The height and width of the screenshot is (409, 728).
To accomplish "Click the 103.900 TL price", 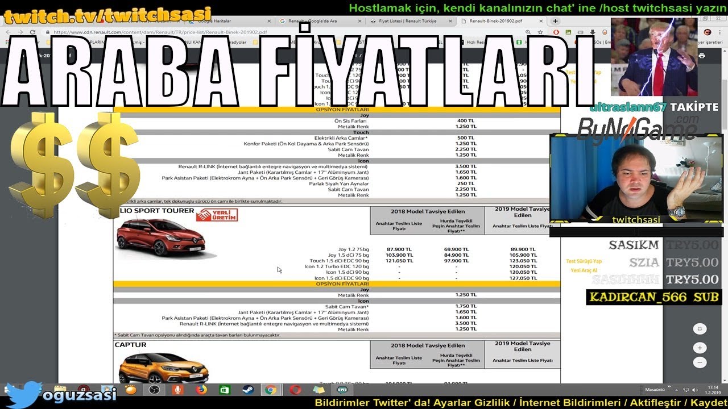I will [399, 255].
